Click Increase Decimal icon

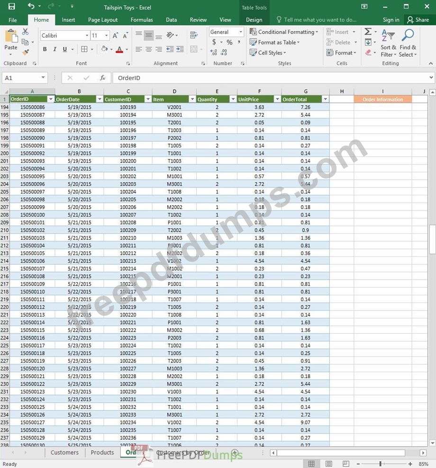[214, 53]
